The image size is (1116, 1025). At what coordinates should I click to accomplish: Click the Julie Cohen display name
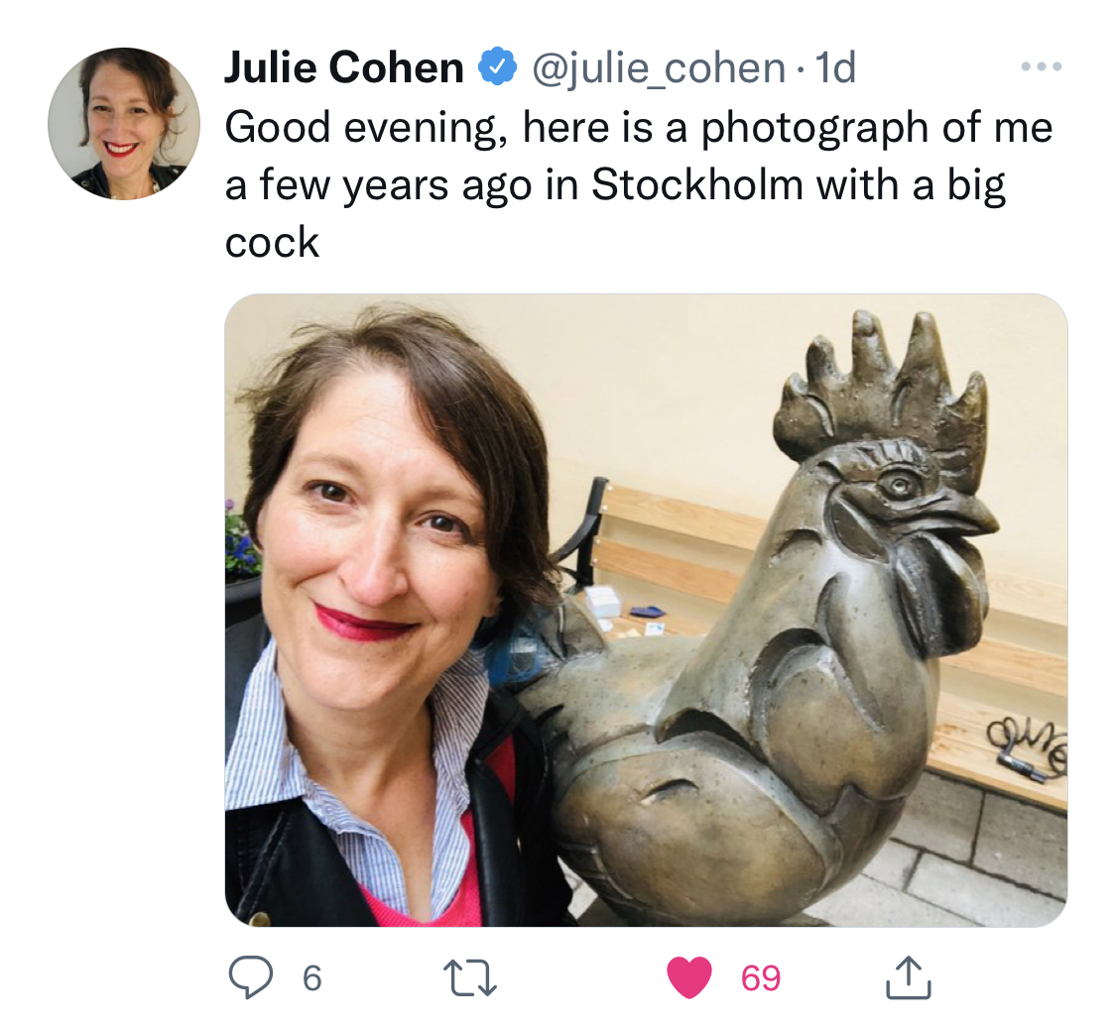pyautogui.click(x=344, y=67)
